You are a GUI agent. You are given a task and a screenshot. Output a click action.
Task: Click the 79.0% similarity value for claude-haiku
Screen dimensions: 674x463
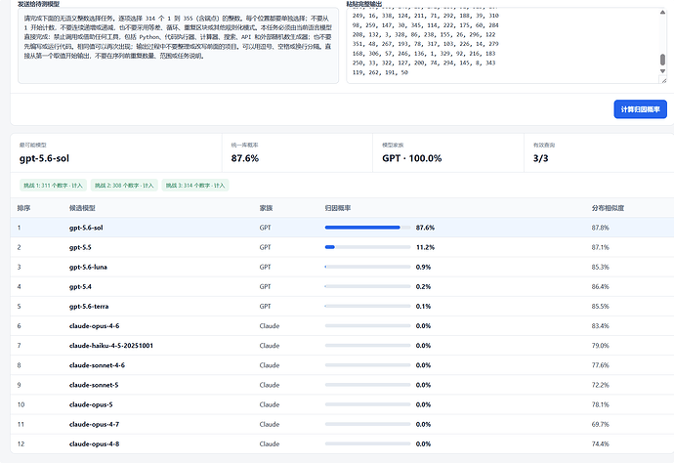[x=600, y=346]
